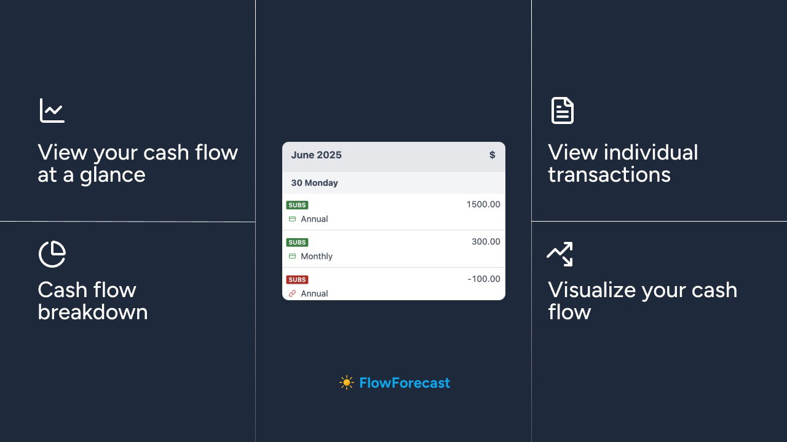Select the June 2025 month header
This screenshot has width=787, height=442.
point(316,155)
